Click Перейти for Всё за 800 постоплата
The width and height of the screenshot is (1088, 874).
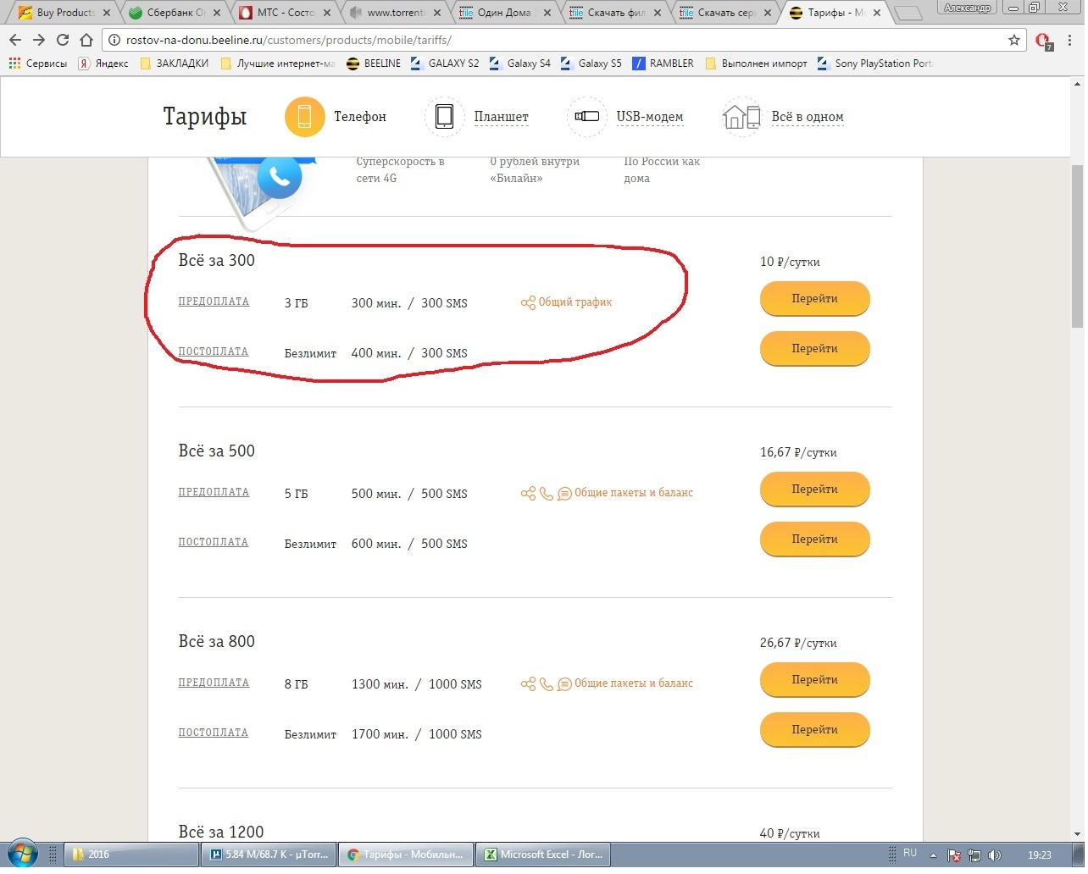point(815,730)
